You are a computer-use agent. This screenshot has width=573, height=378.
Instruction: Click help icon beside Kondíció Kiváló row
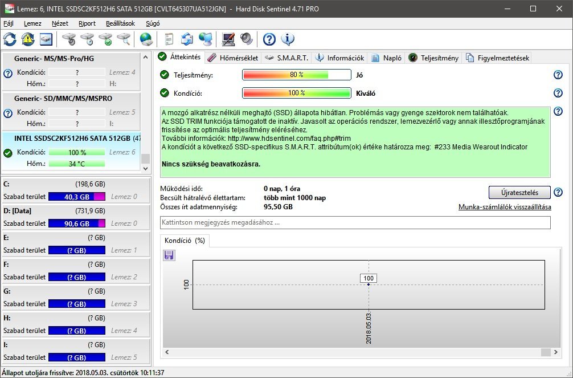(x=558, y=93)
